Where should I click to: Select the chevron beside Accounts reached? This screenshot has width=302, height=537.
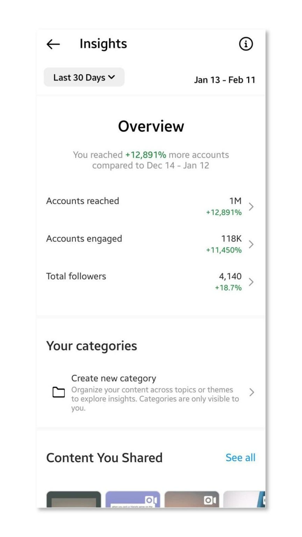251,207
